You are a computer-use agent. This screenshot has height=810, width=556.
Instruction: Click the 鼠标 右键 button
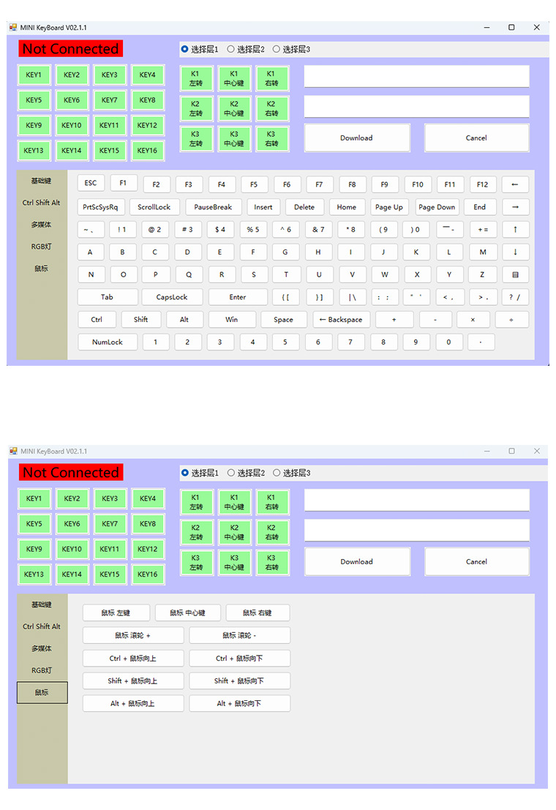point(258,612)
